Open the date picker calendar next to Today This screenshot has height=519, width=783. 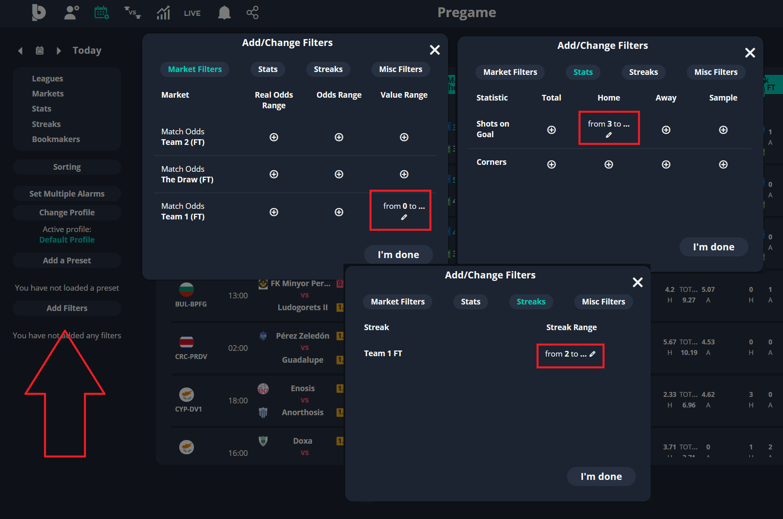[39, 50]
